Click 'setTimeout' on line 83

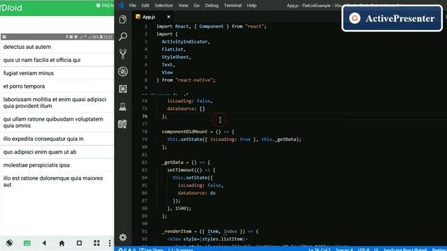[x=180, y=170]
